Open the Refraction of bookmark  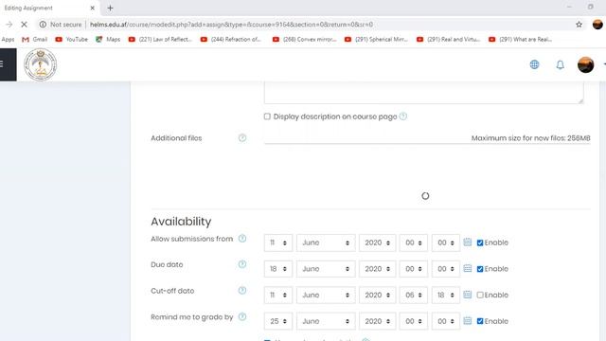point(231,40)
